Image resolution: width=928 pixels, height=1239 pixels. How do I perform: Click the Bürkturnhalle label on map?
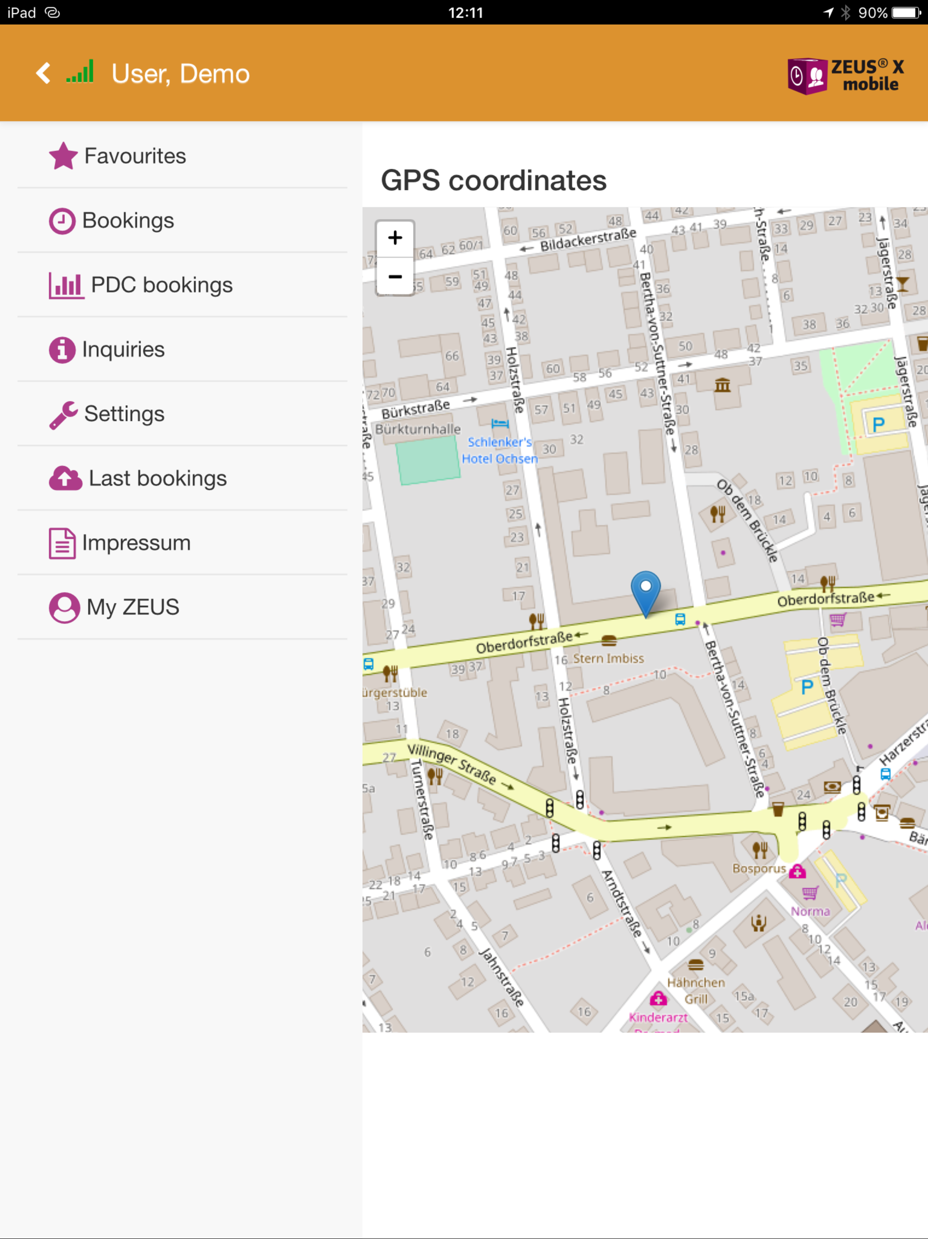coord(418,429)
